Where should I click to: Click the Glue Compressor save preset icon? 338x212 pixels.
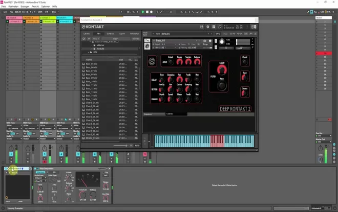[x=110, y=169]
